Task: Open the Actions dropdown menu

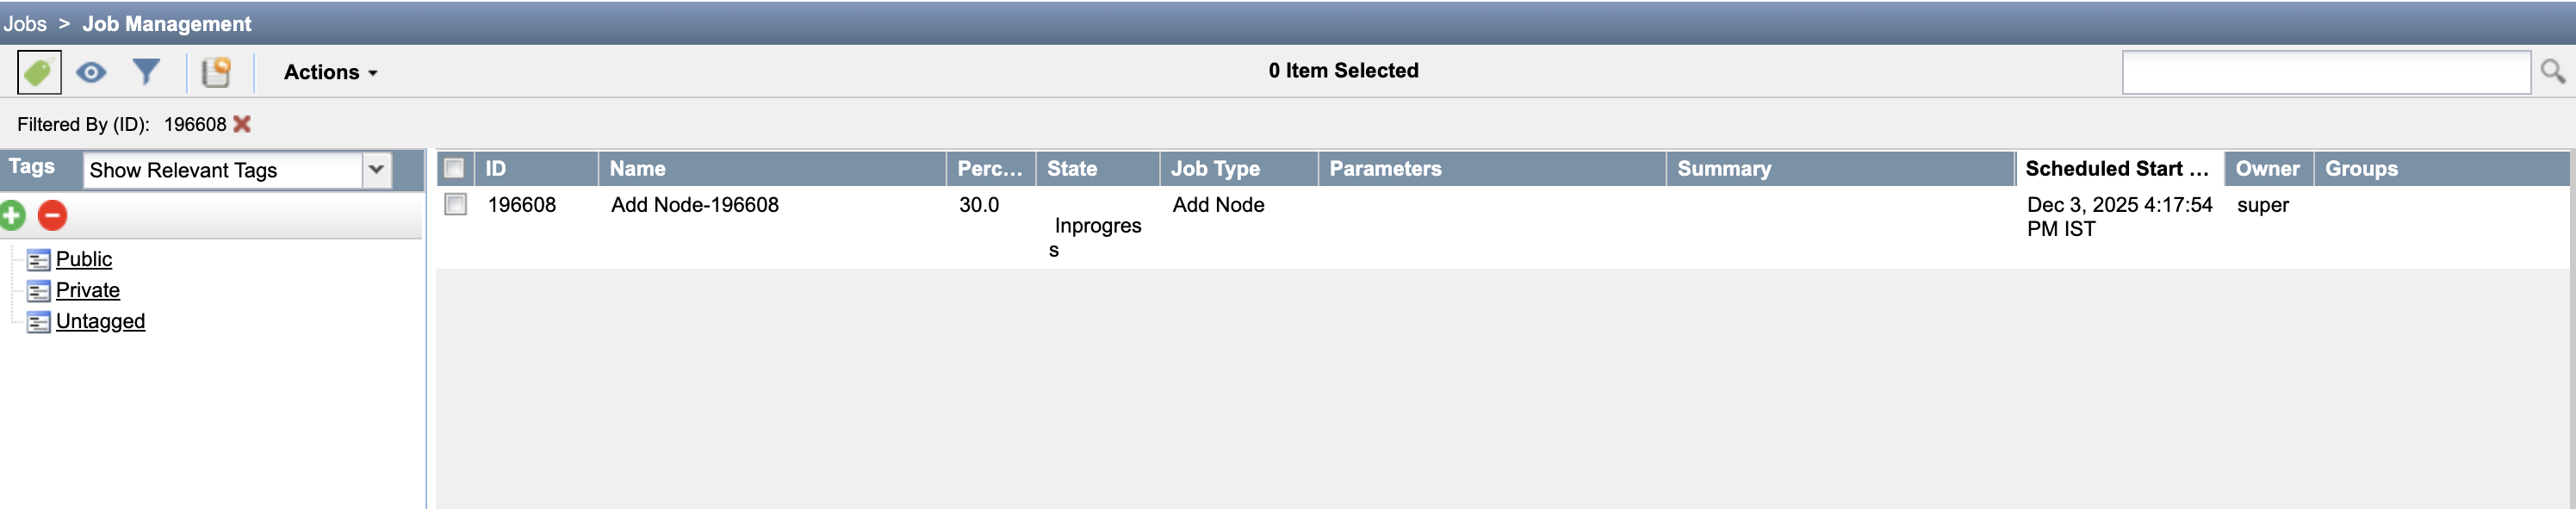Action: [x=330, y=72]
